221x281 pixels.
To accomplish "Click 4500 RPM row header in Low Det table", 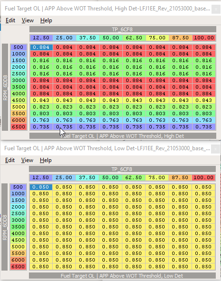I will 18,240.
